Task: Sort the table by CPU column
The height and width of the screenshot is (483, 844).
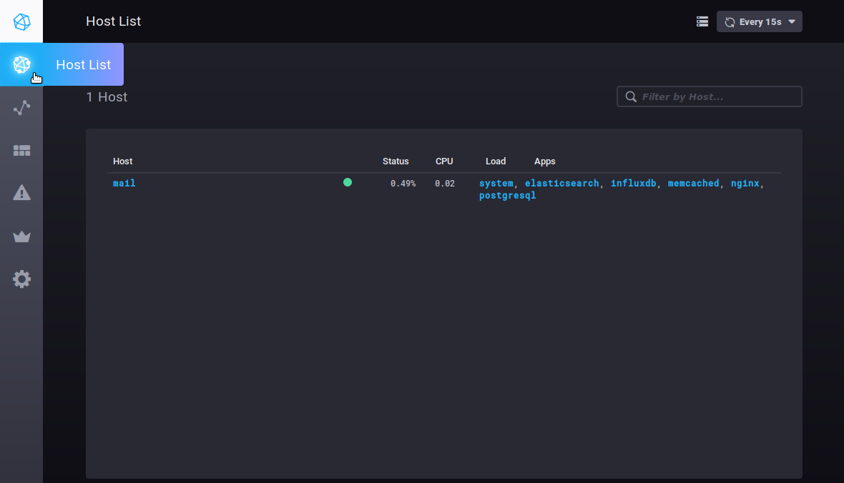Action: tap(444, 161)
